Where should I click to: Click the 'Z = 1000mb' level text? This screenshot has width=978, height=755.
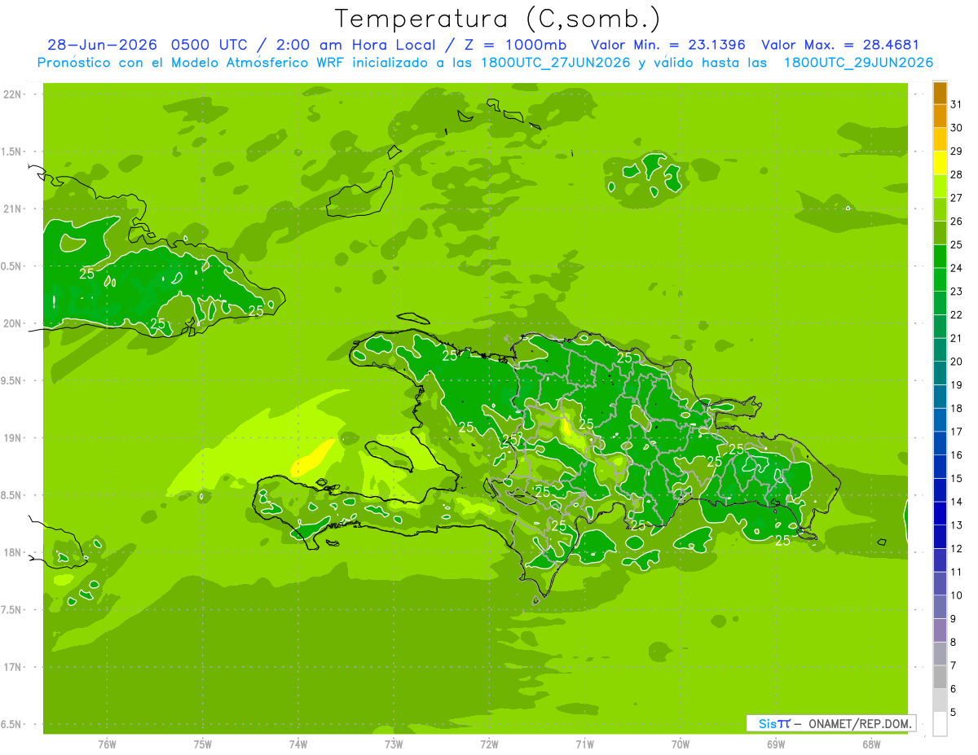click(514, 45)
